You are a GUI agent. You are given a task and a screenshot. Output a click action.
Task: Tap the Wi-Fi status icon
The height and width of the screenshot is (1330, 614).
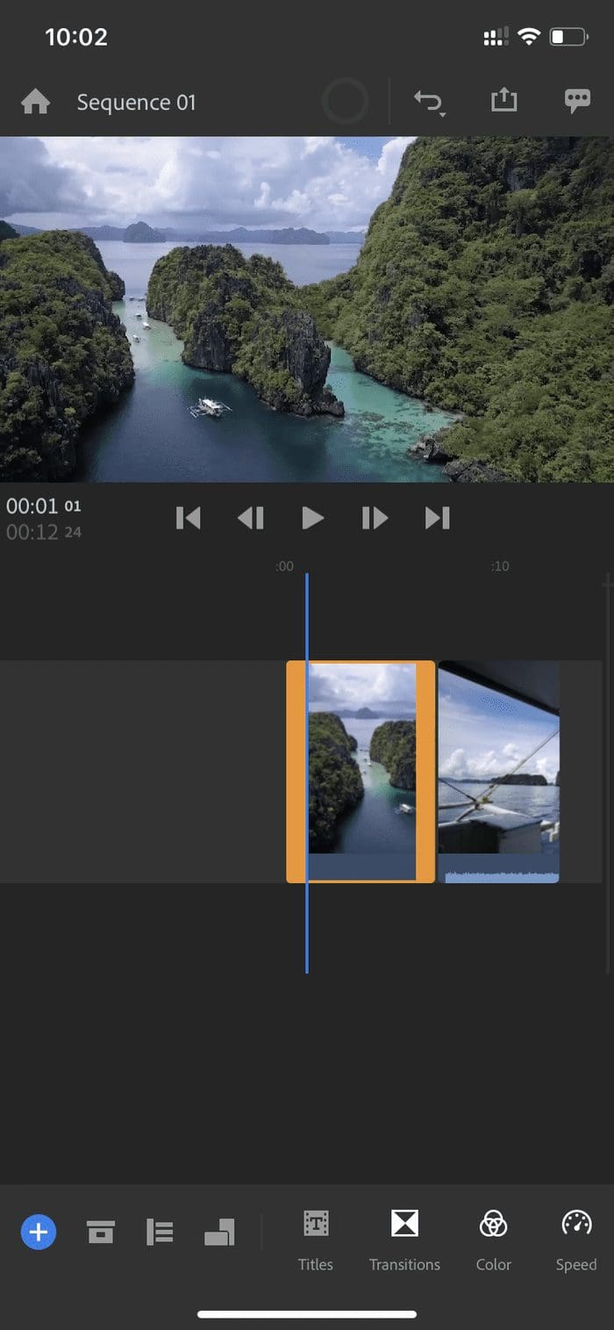coord(528,37)
